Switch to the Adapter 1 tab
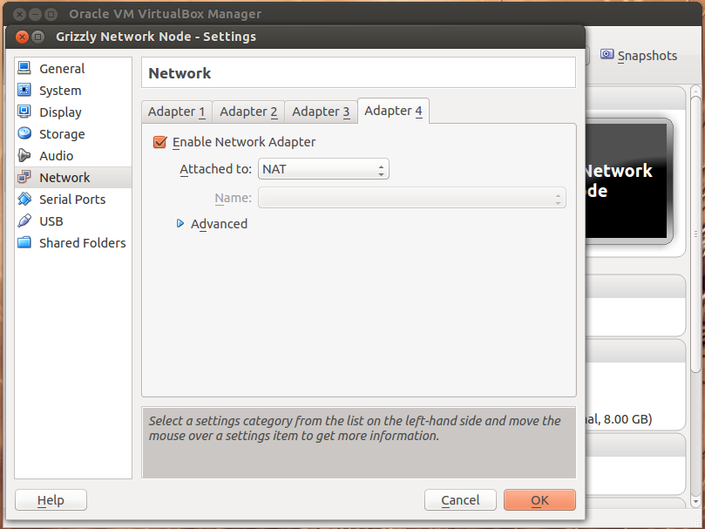 [177, 112]
